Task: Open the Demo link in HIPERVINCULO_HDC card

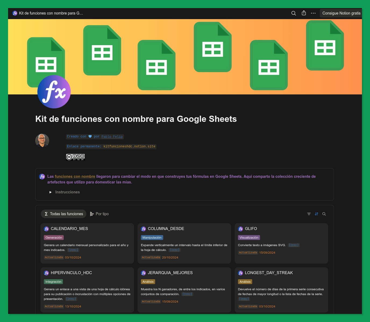Action: 71,299
